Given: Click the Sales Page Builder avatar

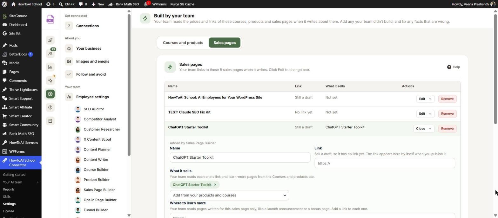Looking at the screenshot, I should point(77,190).
